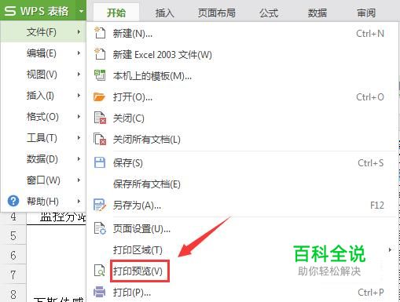The width and height of the screenshot is (400, 302).
Task: Expand the 工具(T) submenu arrow
Action: [79, 138]
